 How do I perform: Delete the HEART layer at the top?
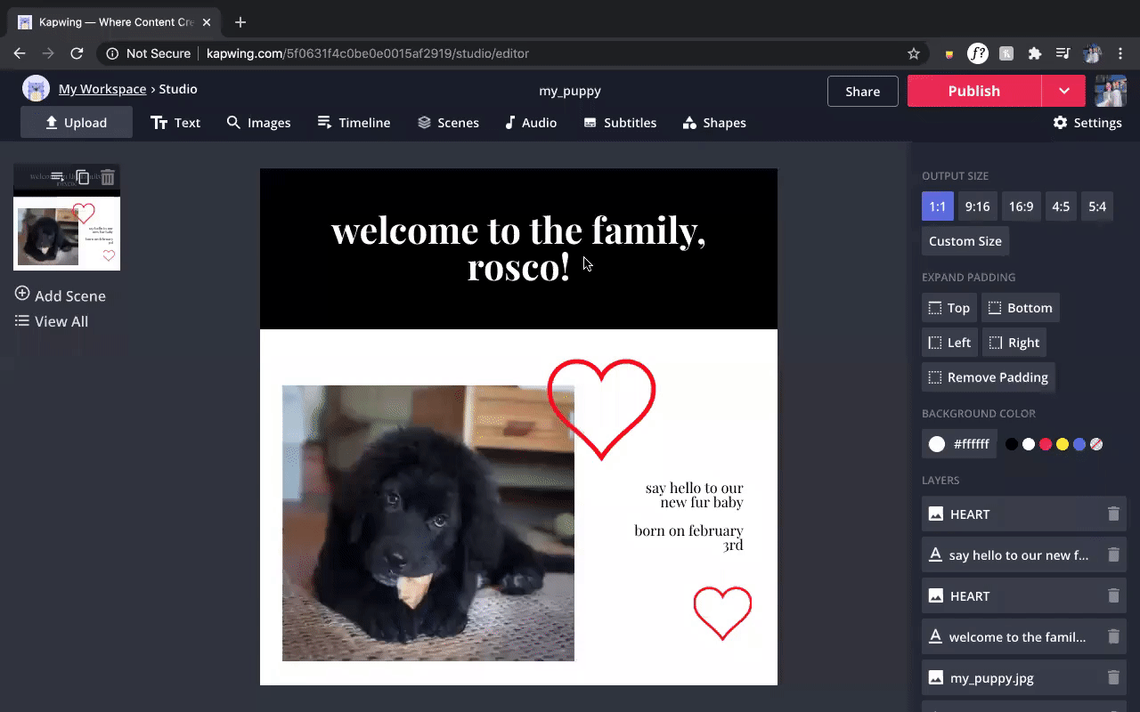pos(1113,514)
